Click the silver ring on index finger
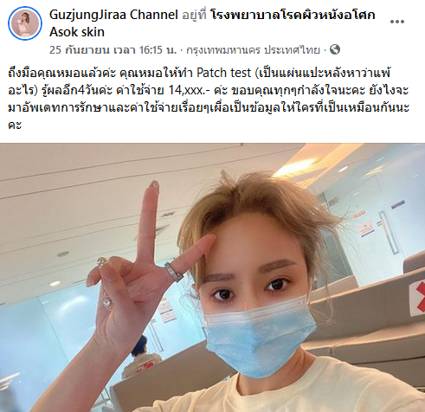 (174, 271)
